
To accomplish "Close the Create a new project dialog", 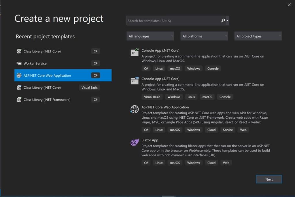I will [289, 5].
